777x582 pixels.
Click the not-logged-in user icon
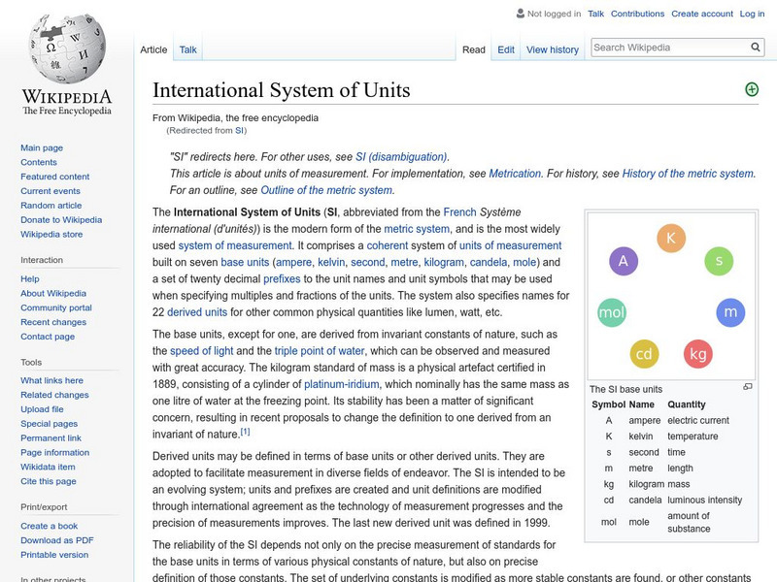tap(520, 14)
